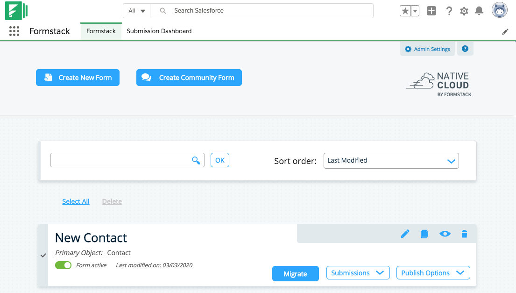Click the form search input field
516x293 pixels.
[x=121, y=160]
